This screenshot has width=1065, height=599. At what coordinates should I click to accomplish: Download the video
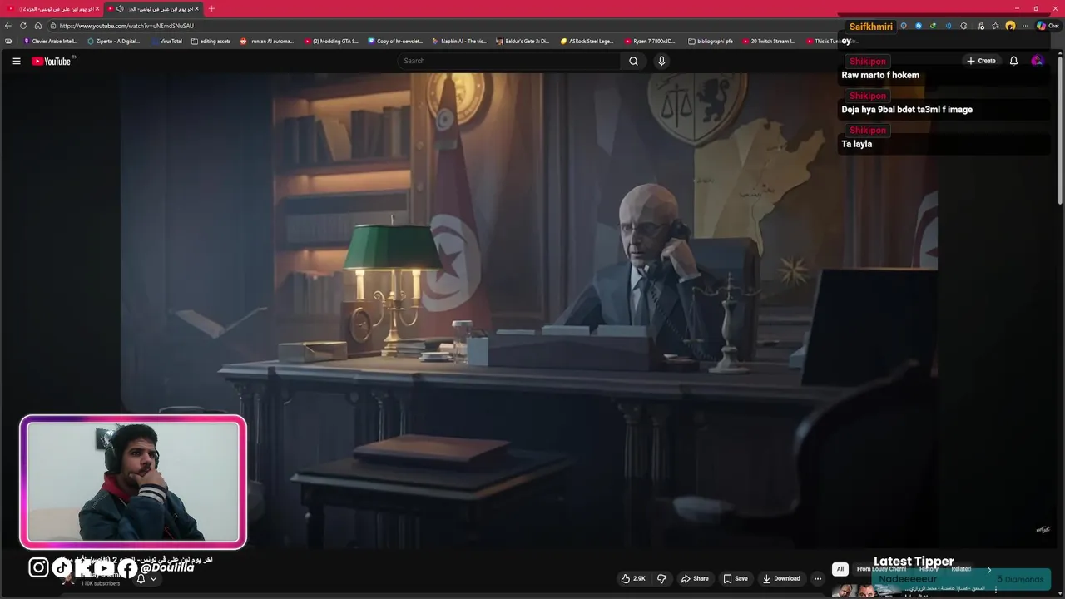click(781, 578)
